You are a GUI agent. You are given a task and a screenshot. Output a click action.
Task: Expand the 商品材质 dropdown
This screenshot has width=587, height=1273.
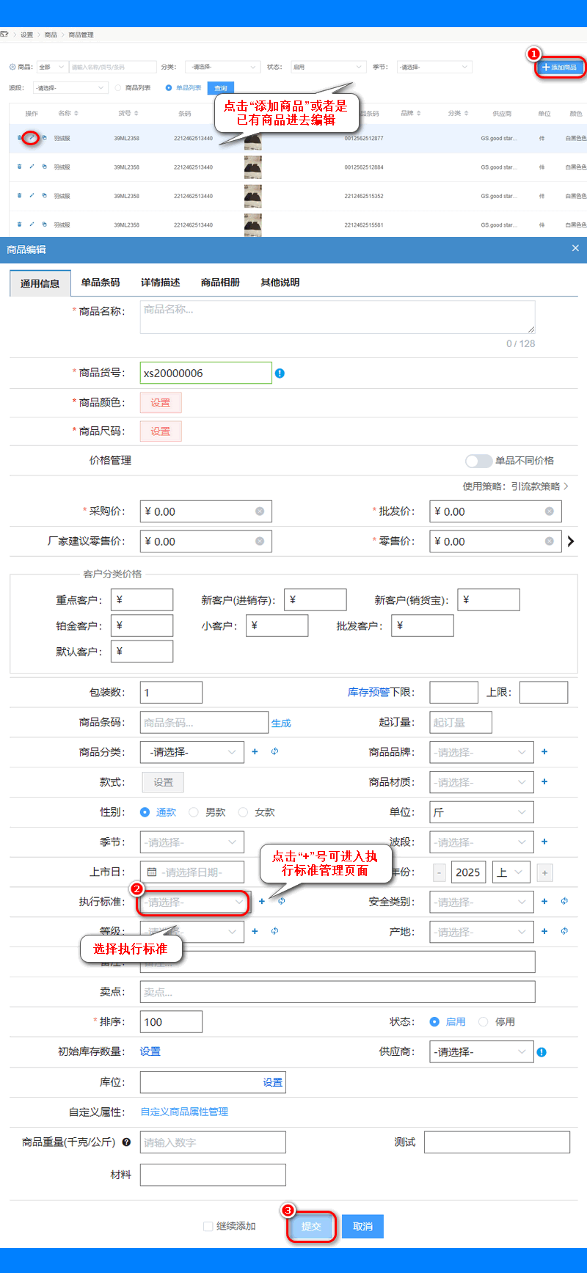(481, 782)
